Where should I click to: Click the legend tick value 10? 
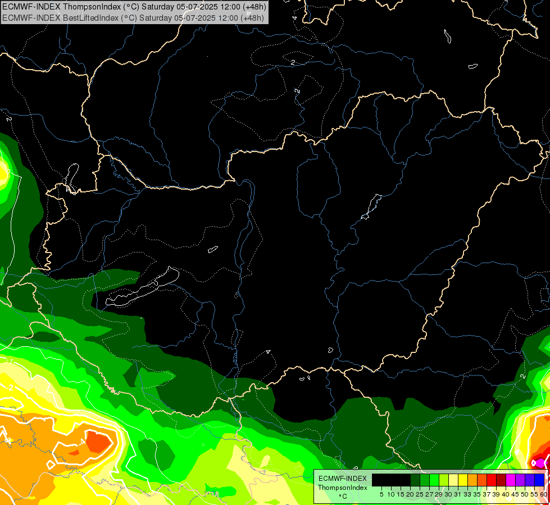tap(391, 494)
